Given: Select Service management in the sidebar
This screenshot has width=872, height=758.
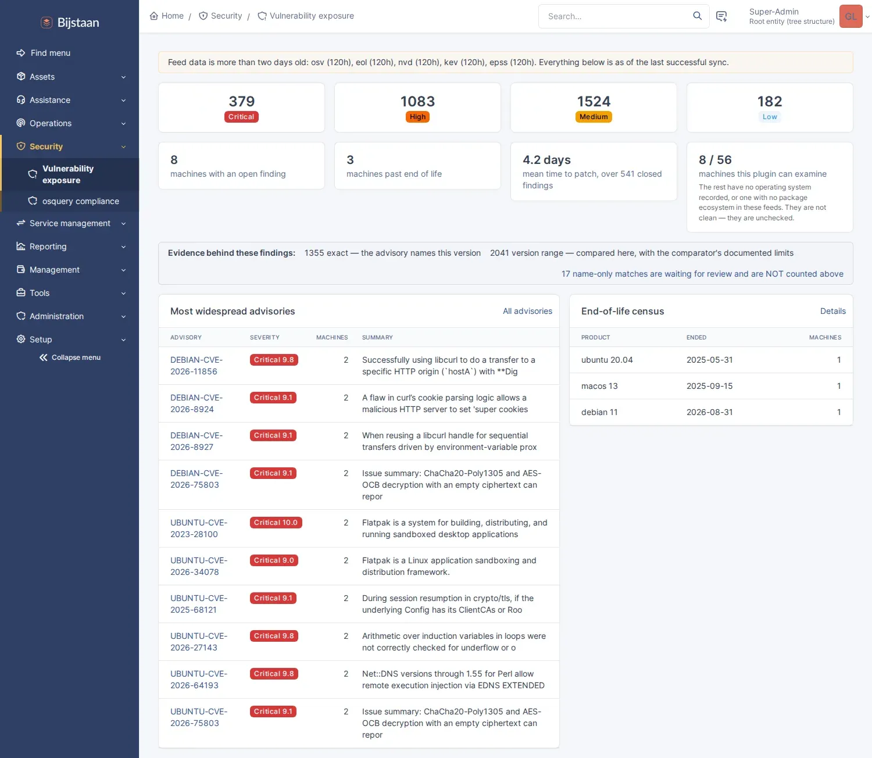Looking at the screenshot, I should pos(70,223).
